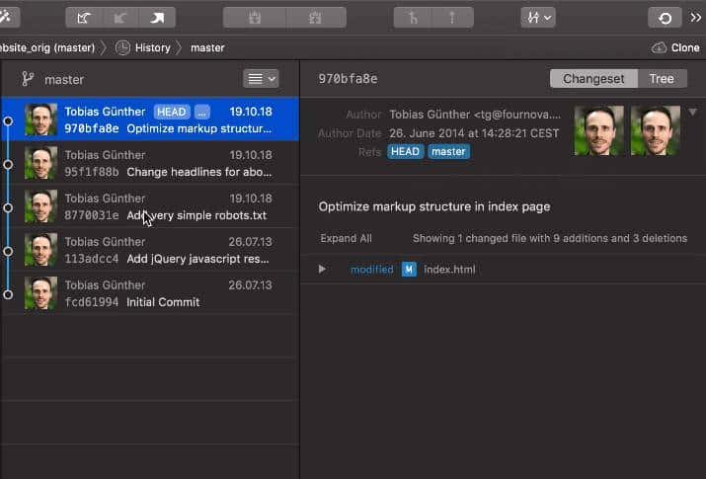Viewport: 706px width, 479px height.
Task: Click the first author avatar in details pane
Action: coord(598,130)
